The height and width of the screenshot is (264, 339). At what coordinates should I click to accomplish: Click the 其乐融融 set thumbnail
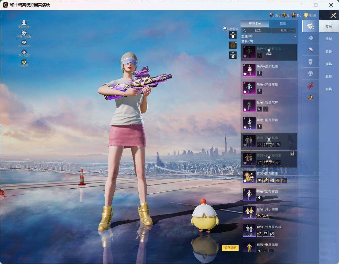click(x=249, y=213)
